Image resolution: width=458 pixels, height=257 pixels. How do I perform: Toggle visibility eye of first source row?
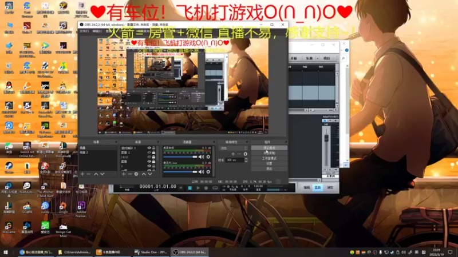point(149,148)
